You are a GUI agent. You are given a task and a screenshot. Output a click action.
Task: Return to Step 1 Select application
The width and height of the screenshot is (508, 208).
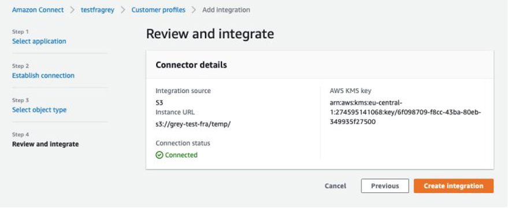pos(39,41)
